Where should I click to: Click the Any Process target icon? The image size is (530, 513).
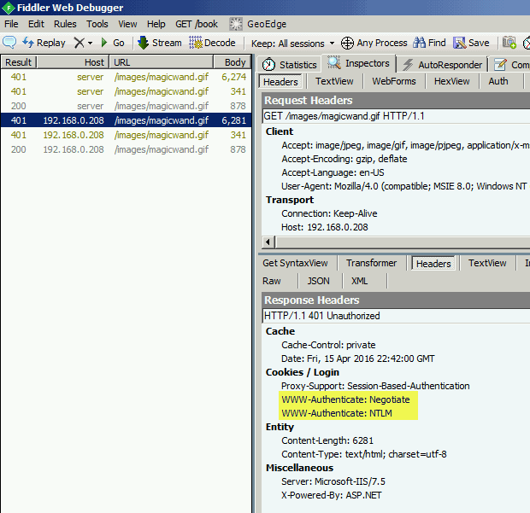click(x=347, y=43)
